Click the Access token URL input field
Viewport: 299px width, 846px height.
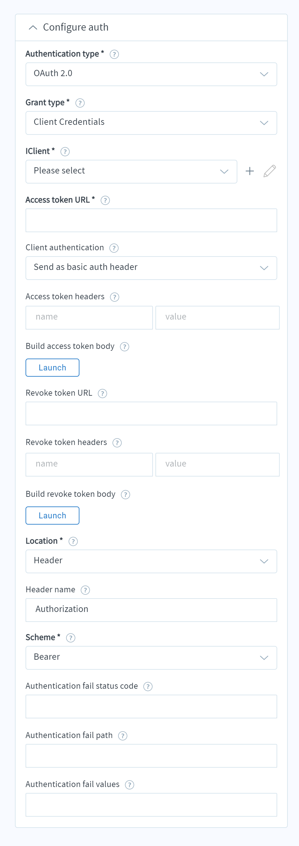point(151,220)
